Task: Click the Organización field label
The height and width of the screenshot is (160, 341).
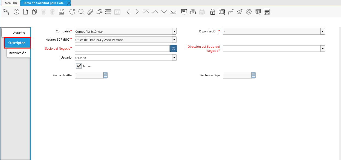Action: click(x=209, y=31)
